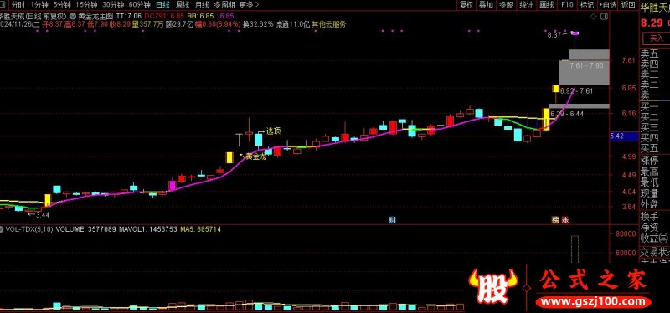This screenshot has height=313, width=670.
Task: Open 画线 drawing tools
Action: point(547,5)
